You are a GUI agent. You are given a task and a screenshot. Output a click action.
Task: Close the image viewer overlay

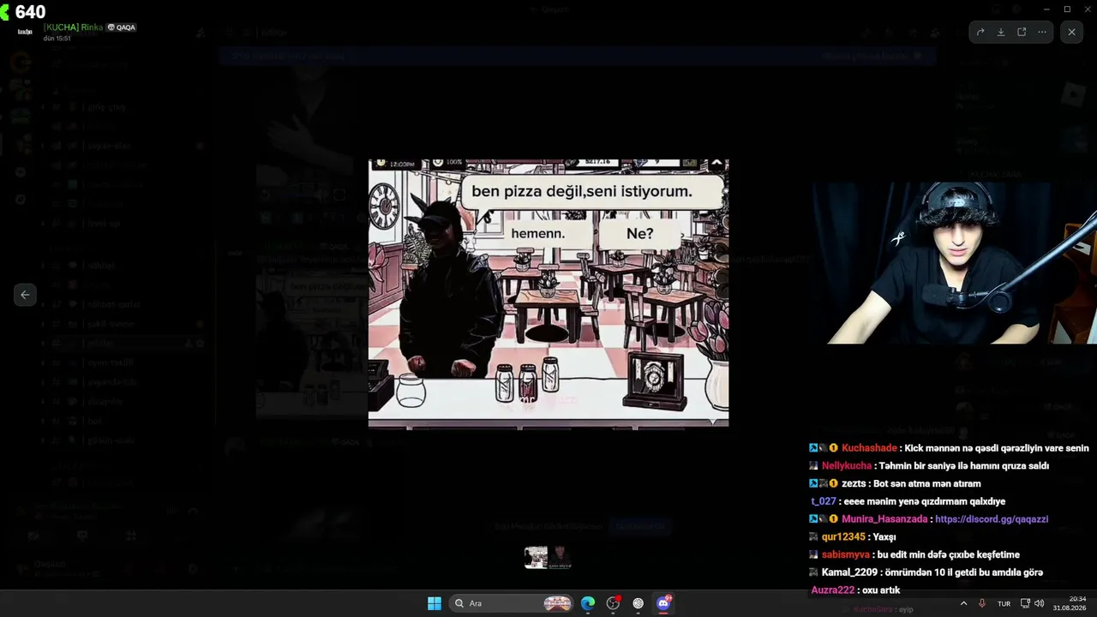pyautogui.click(x=1071, y=33)
